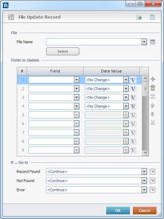
Task: Click the move-to-bottom icon beside the table
Action: pyautogui.click(x=153, y=123)
